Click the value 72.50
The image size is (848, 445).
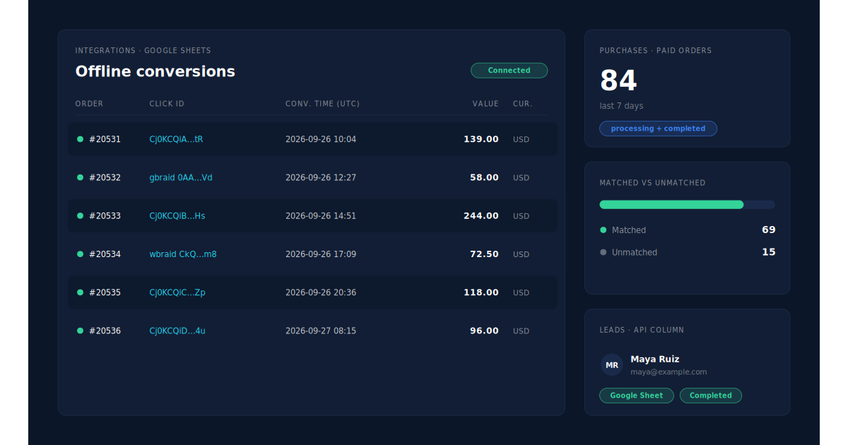[x=485, y=254]
